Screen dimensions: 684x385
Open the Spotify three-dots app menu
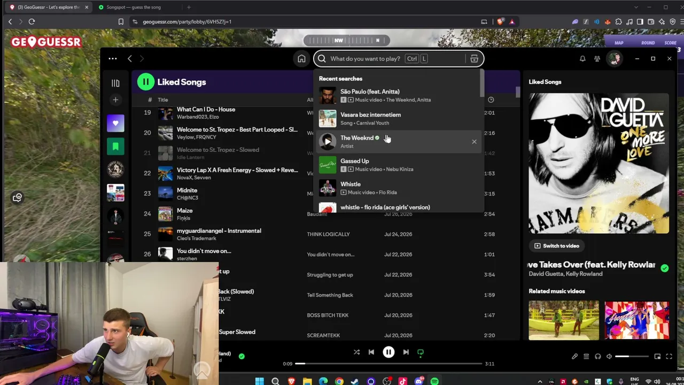113,59
